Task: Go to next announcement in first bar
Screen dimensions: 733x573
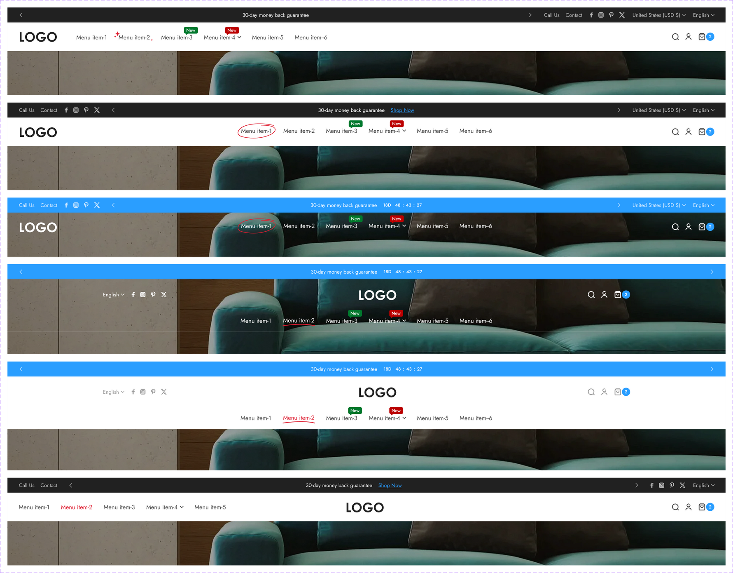Action: [x=530, y=15]
